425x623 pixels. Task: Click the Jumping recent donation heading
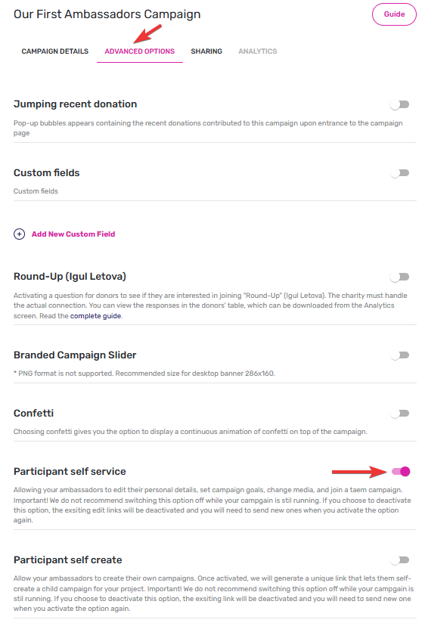coord(75,104)
